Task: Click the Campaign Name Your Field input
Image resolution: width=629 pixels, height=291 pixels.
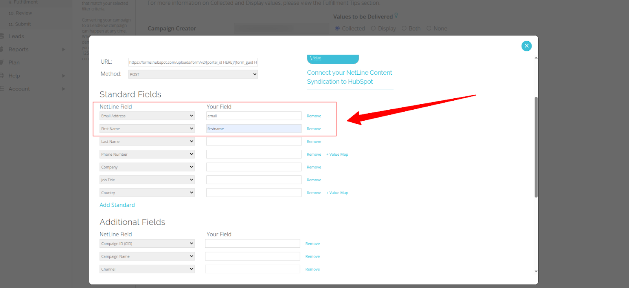Action: pyautogui.click(x=252, y=256)
